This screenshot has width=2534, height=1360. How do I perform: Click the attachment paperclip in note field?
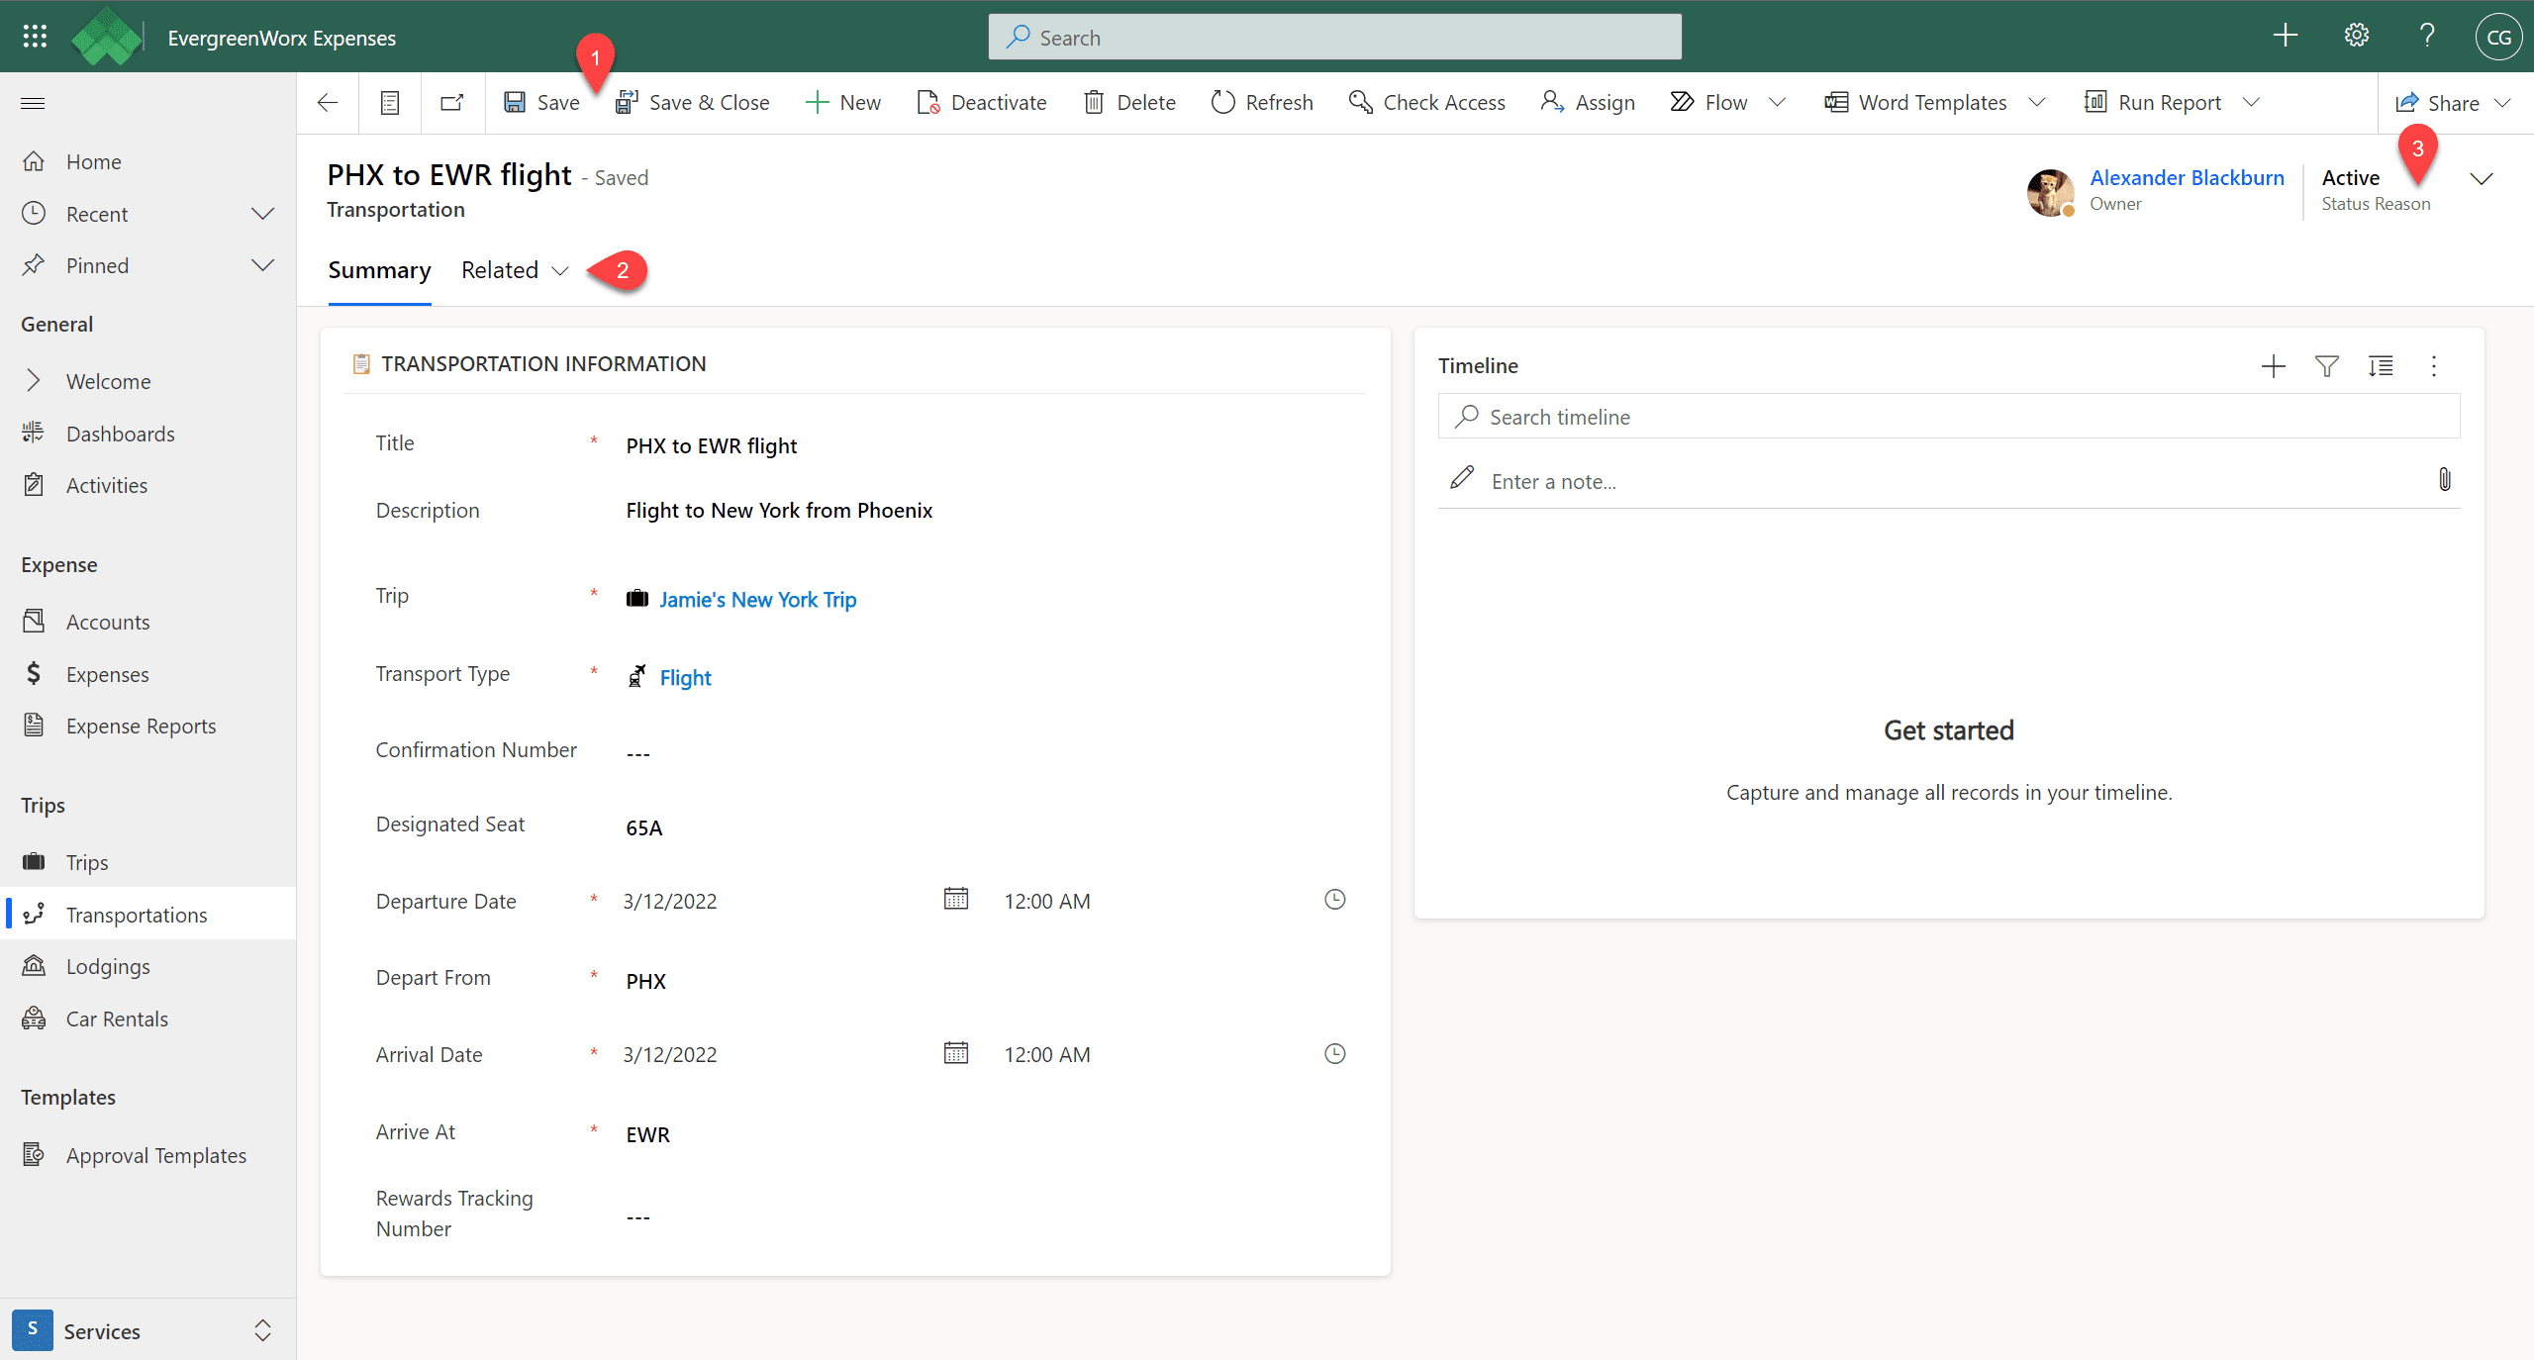2444,480
